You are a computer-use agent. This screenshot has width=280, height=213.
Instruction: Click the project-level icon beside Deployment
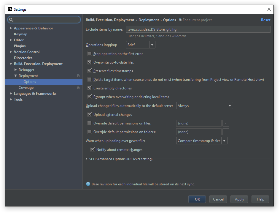click(78, 76)
